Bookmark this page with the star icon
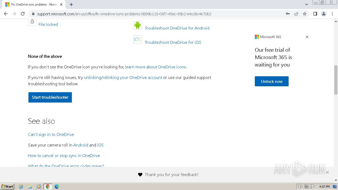The height and width of the screenshot is (190, 338). pos(305,14)
